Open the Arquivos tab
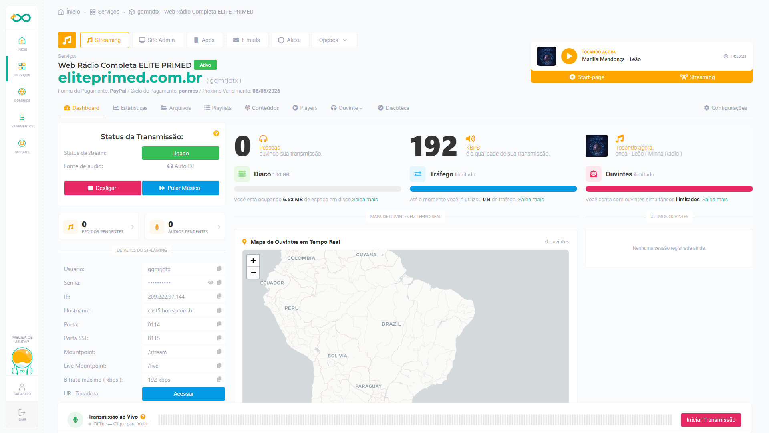 (x=176, y=108)
